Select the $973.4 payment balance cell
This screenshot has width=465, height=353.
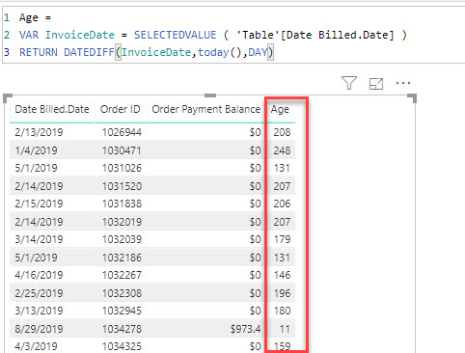[x=245, y=329]
